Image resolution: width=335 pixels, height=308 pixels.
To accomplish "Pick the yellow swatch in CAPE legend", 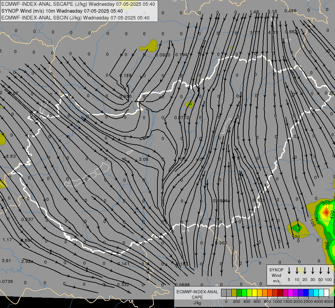I will [x=255, y=293].
